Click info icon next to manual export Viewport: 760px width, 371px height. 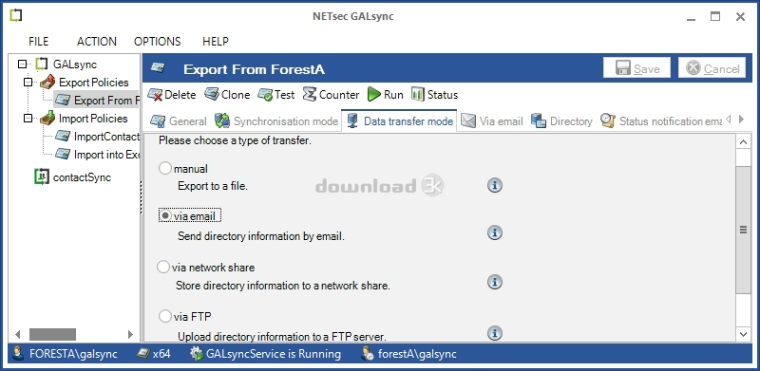[x=494, y=185]
